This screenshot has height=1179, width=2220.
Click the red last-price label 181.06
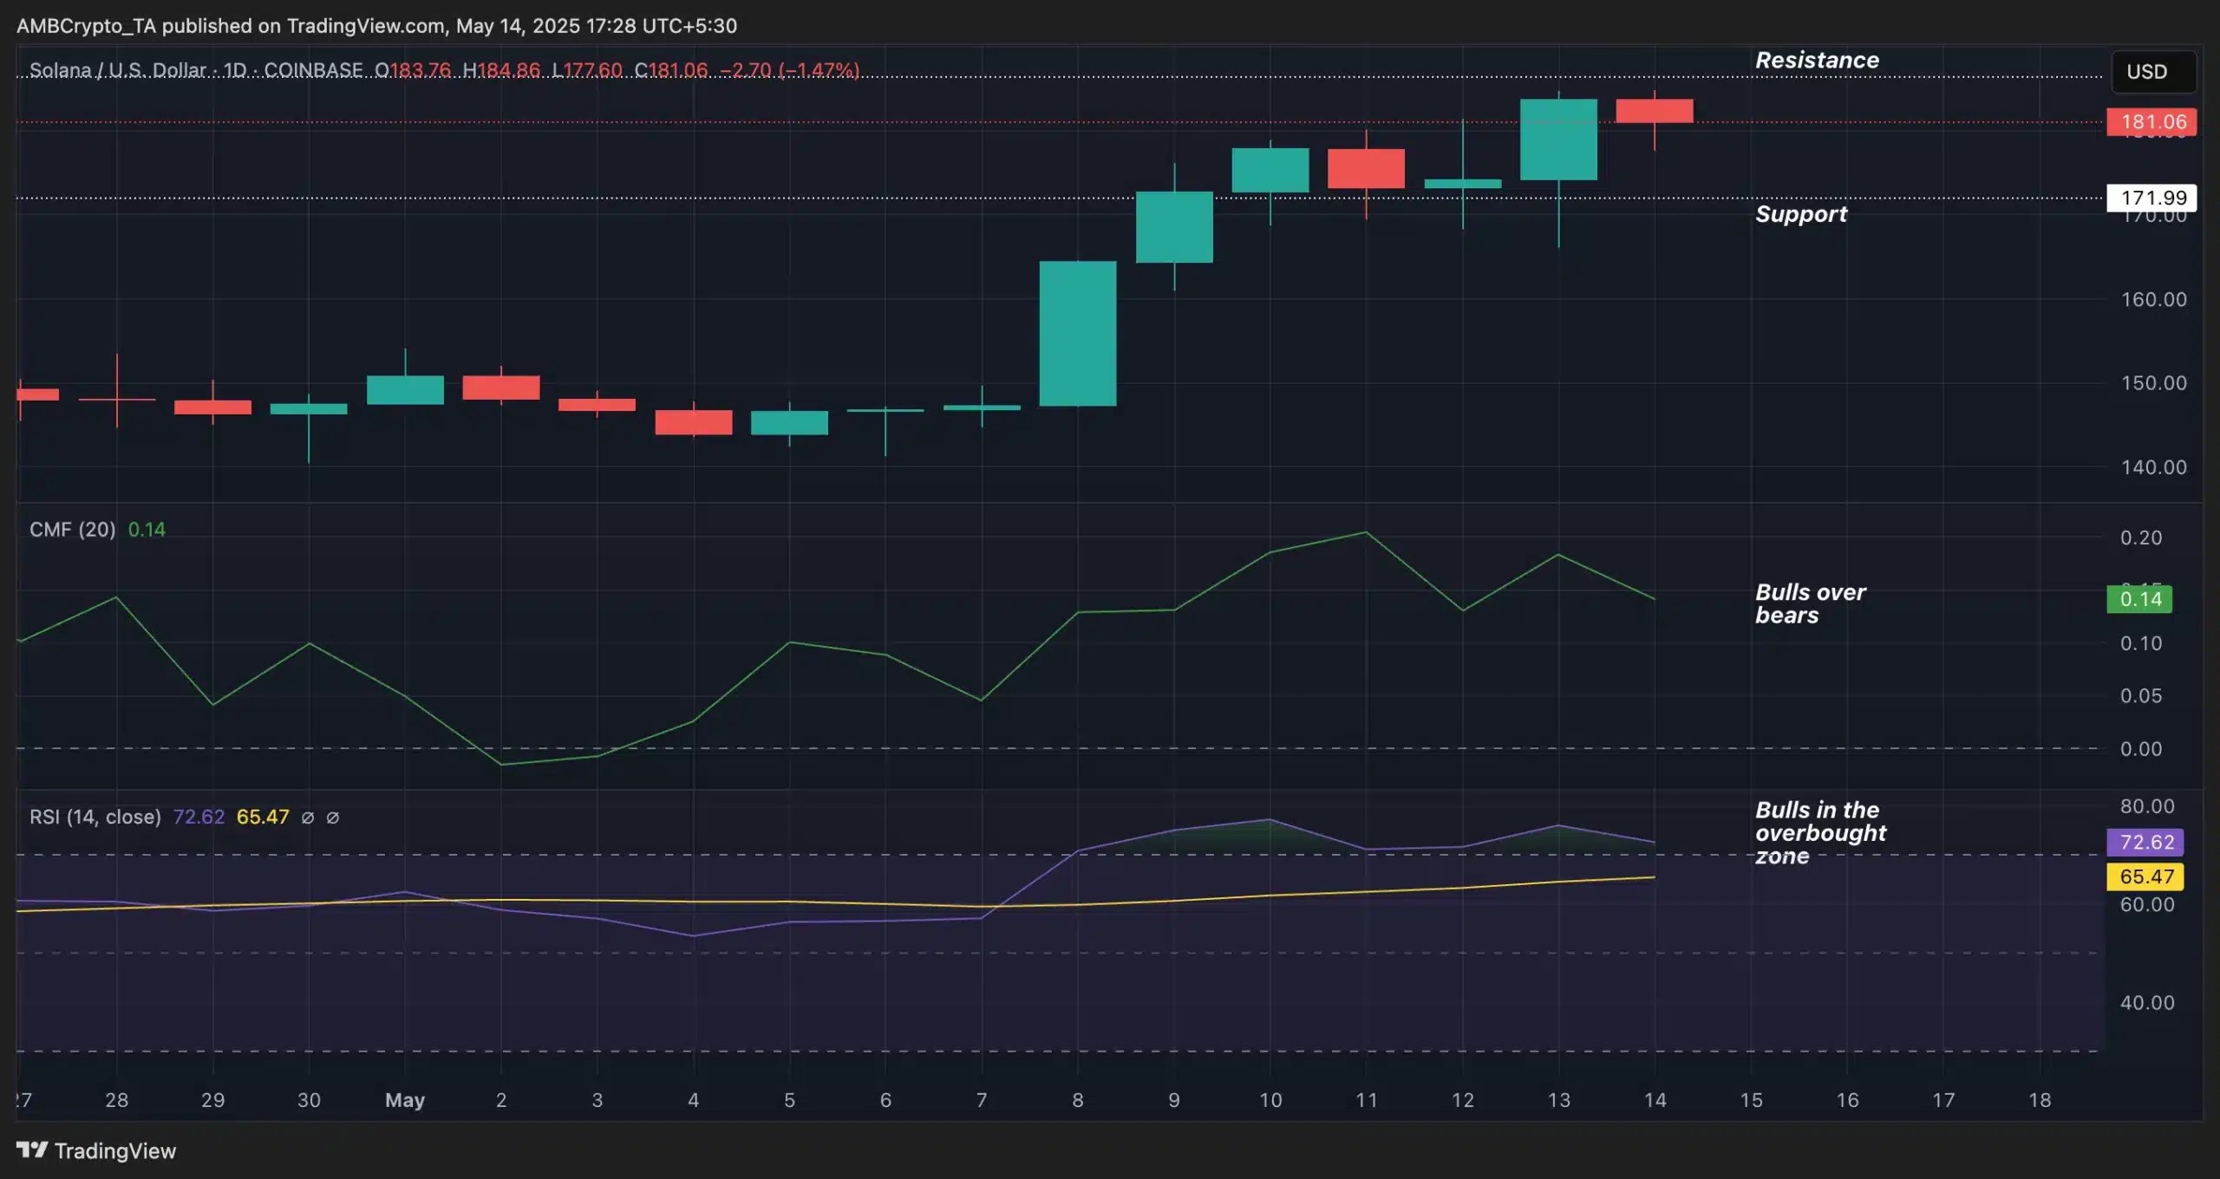(x=2152, y=121)
